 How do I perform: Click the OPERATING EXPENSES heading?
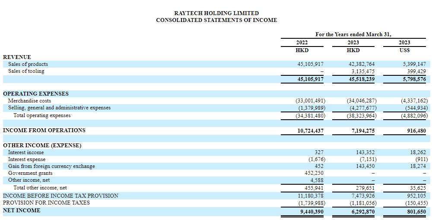point(36,94)
